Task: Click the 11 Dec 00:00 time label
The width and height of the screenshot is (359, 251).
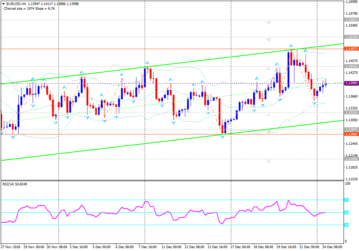Action: point(172,247)
